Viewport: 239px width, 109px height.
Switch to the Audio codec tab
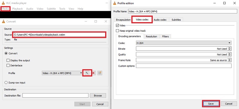160,20
